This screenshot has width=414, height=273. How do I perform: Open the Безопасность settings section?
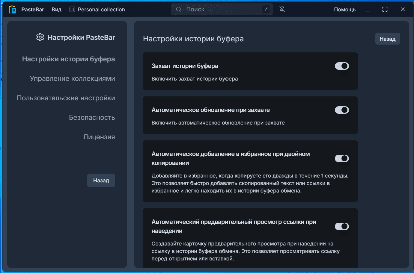point(92,118)
